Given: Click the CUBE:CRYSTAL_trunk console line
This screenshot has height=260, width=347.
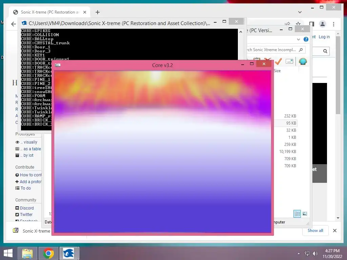Looking at the screenshot, I should tap(45, 43).
